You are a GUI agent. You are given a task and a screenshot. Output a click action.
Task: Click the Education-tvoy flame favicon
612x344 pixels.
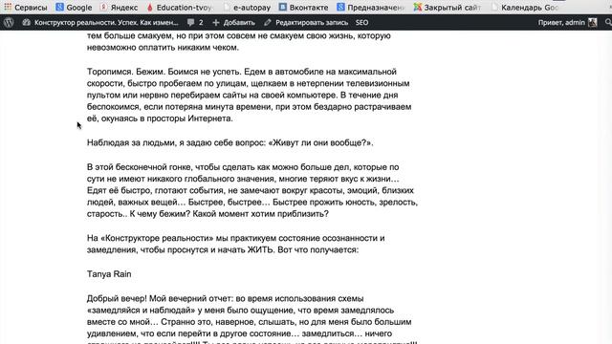click(150, 7)
